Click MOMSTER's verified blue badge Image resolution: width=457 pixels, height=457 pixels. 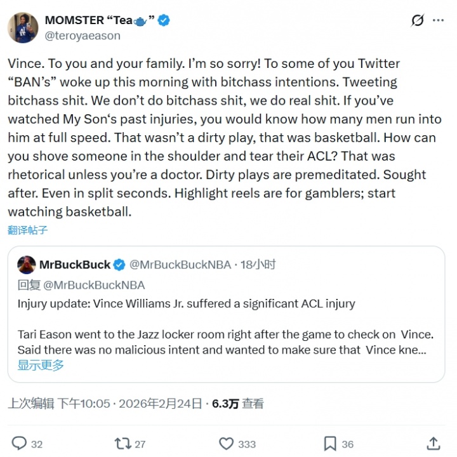point(164,20)
